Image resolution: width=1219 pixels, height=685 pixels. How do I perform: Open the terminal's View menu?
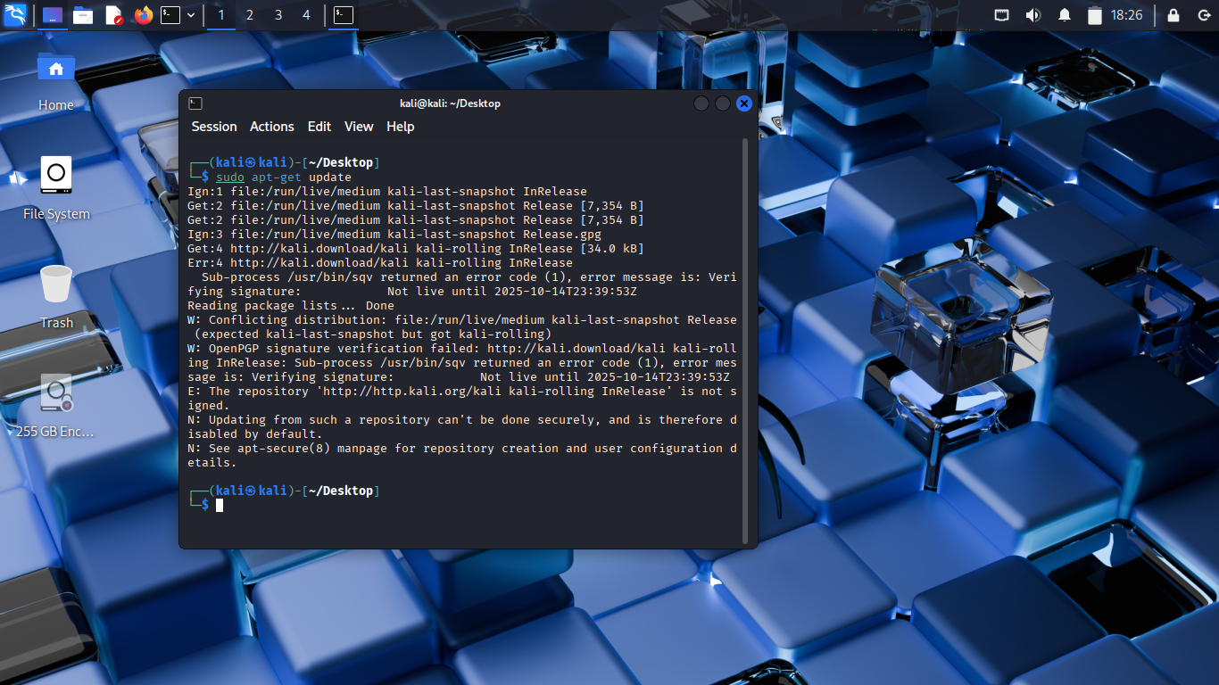[x=359, y=127]
